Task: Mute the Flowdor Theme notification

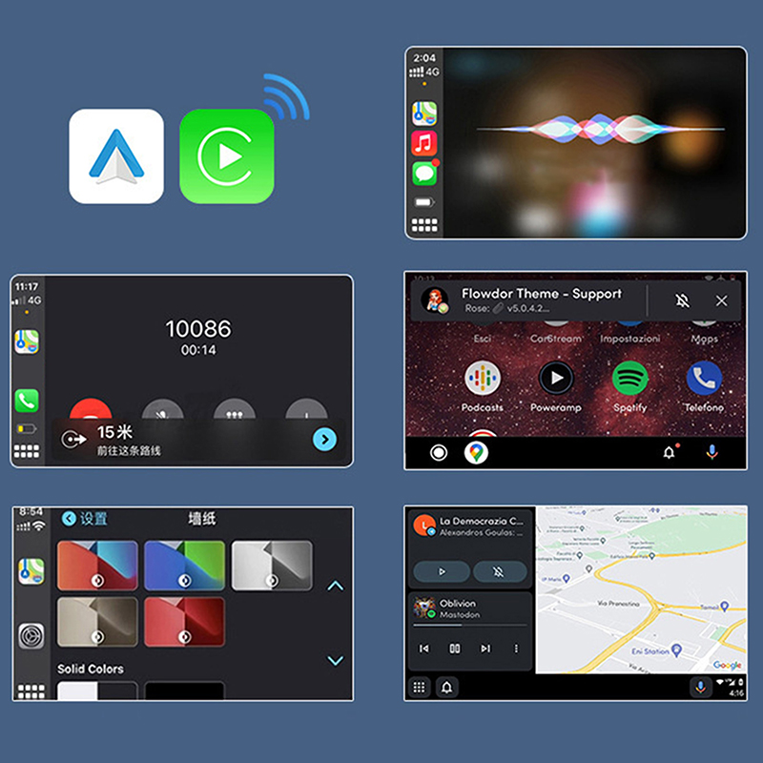Action: 682,300
